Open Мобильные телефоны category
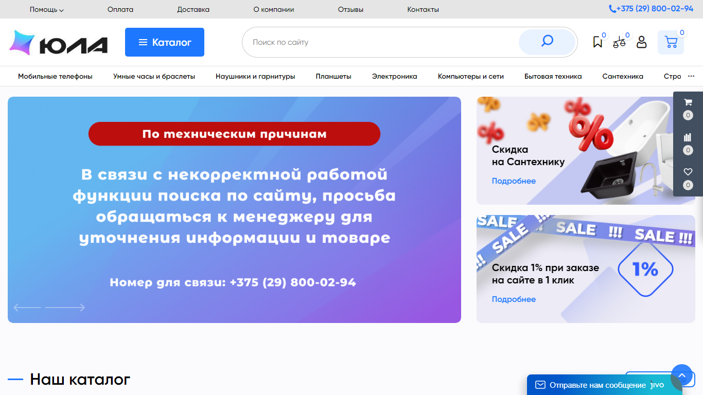703x395 pixels. 55,76
